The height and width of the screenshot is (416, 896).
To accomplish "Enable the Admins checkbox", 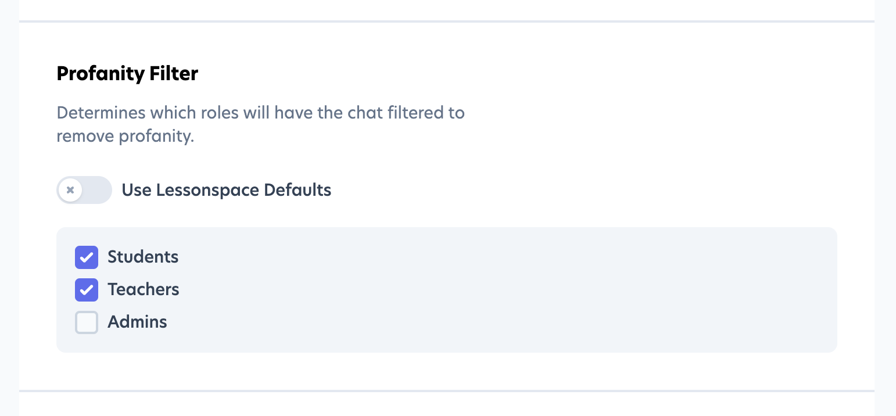I will click(x=87, y=322).
